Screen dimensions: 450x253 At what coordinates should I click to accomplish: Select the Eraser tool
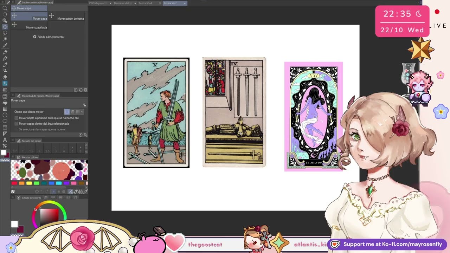tap(5, 77)
